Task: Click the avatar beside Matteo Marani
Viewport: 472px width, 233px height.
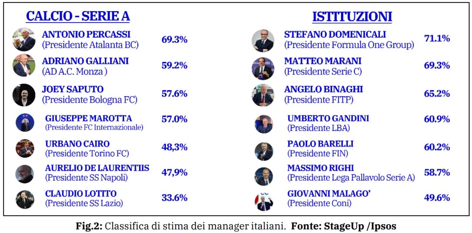Action: click(x=263, y=68)
